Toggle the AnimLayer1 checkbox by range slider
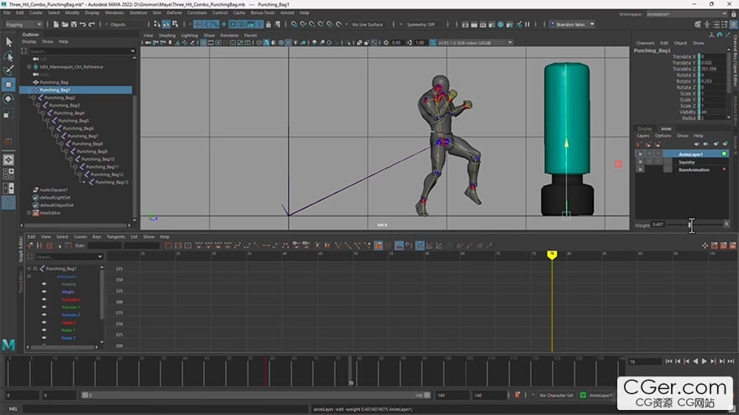 tap(583, 395)
